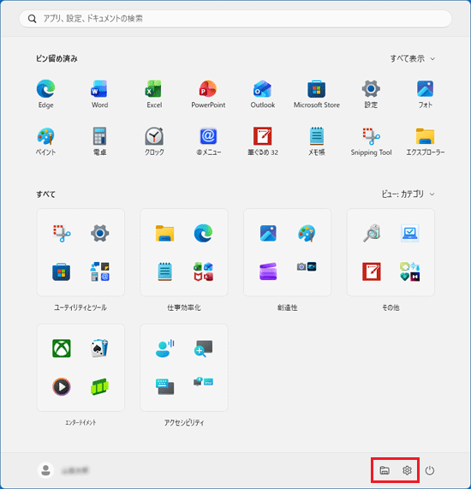Launch pinned Word

click(99, 94)
